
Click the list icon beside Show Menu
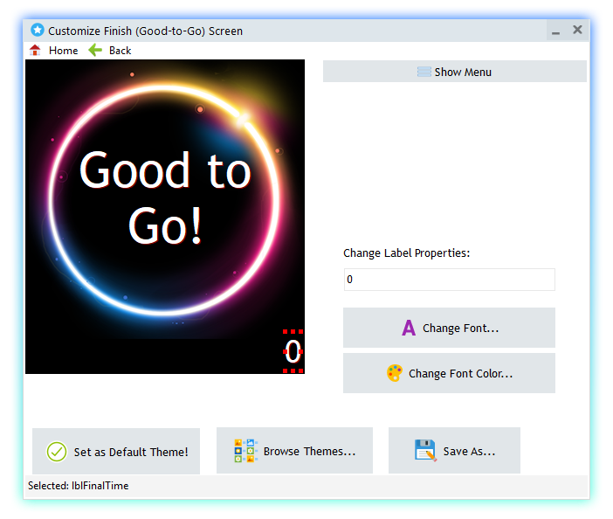424,73
